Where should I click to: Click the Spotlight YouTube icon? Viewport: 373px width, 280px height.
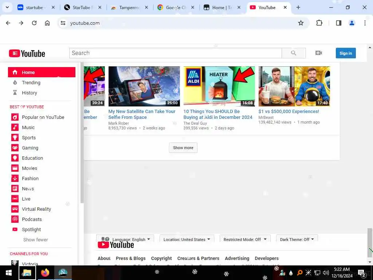coord(15,229)
